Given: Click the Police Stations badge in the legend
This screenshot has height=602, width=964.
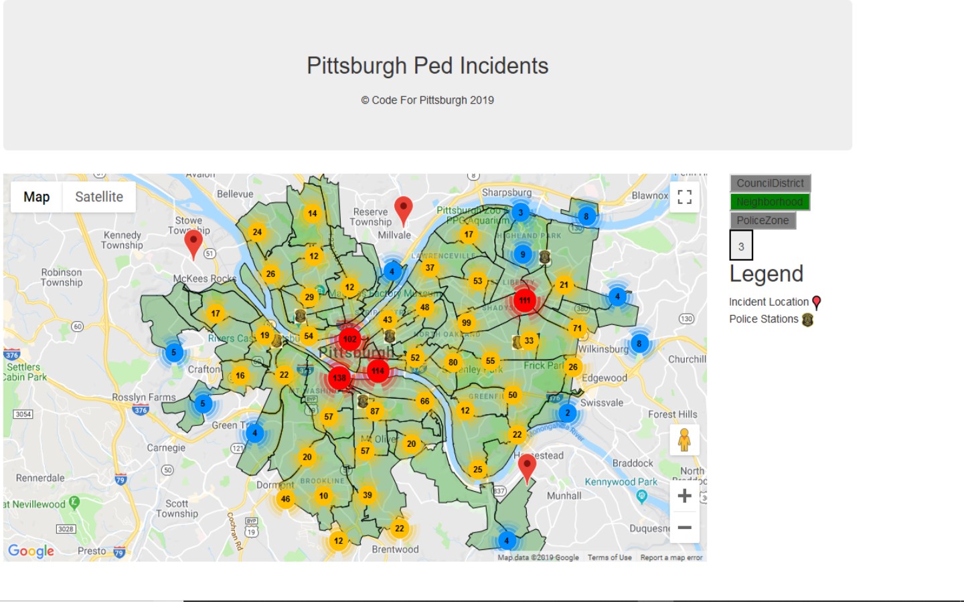Looking at the screenshot, I should pos(808,319).
